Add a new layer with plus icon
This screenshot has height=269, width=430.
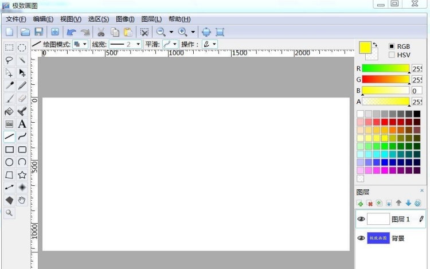360,203
